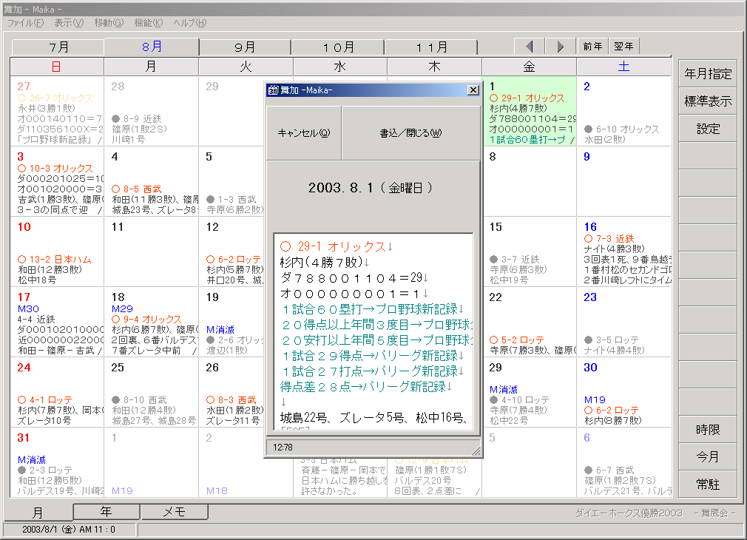Switch to the 9月 month tab
The height and width of the screenshot is (540, 747).
245,47
